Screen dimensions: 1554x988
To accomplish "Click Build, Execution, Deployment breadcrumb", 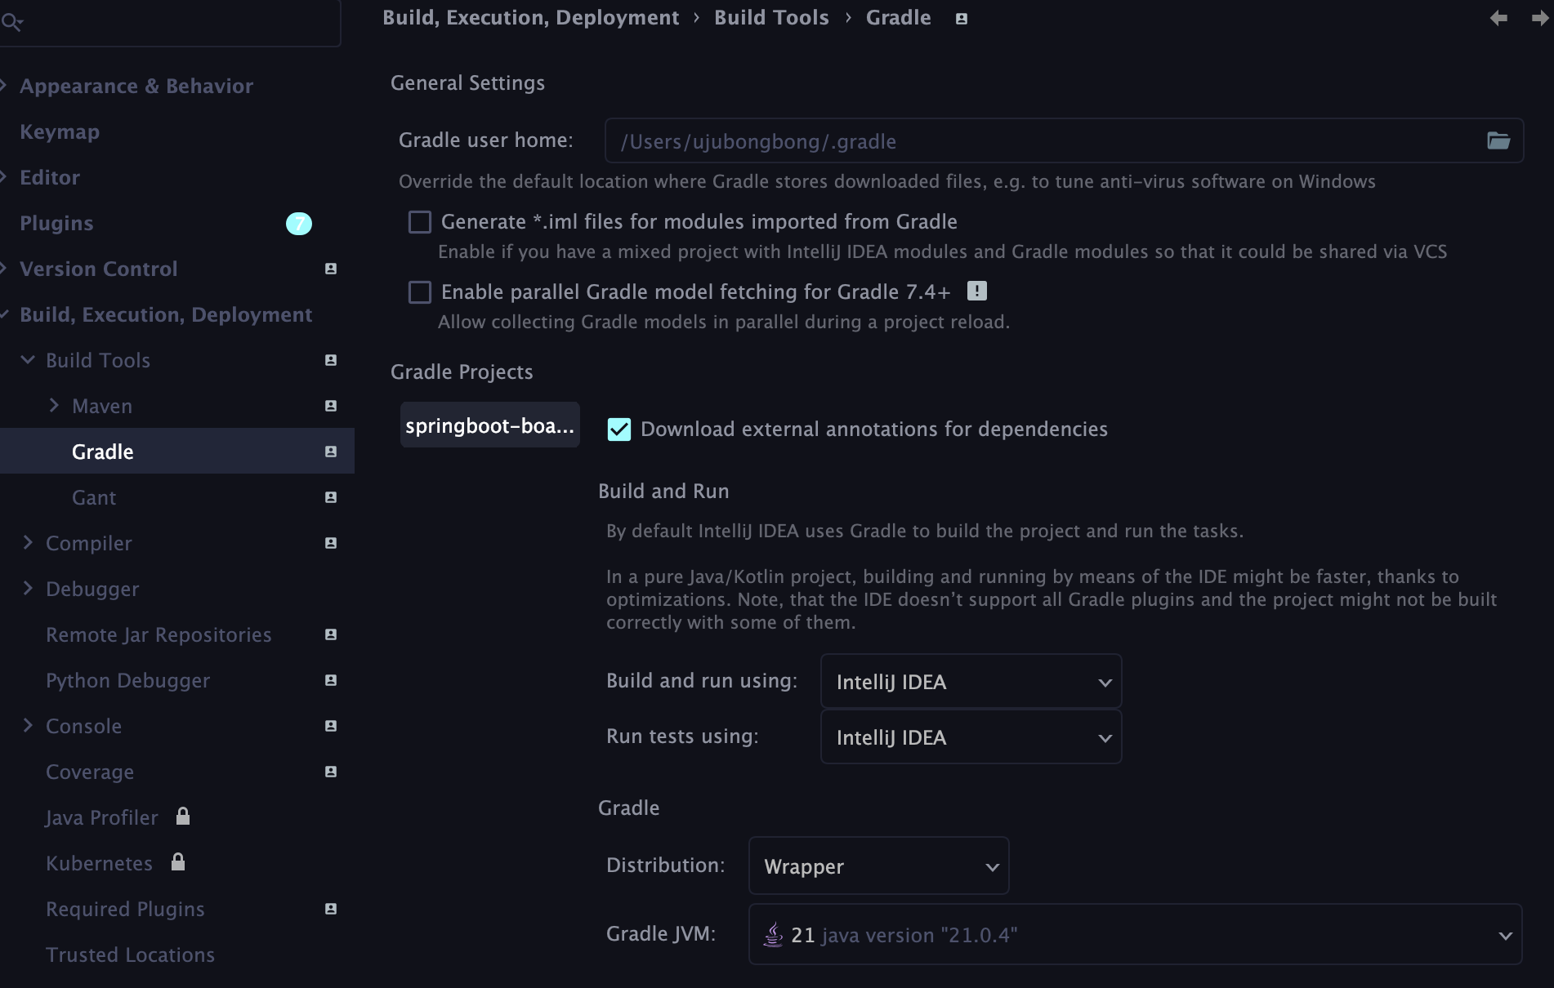I will tap(530, 18).
